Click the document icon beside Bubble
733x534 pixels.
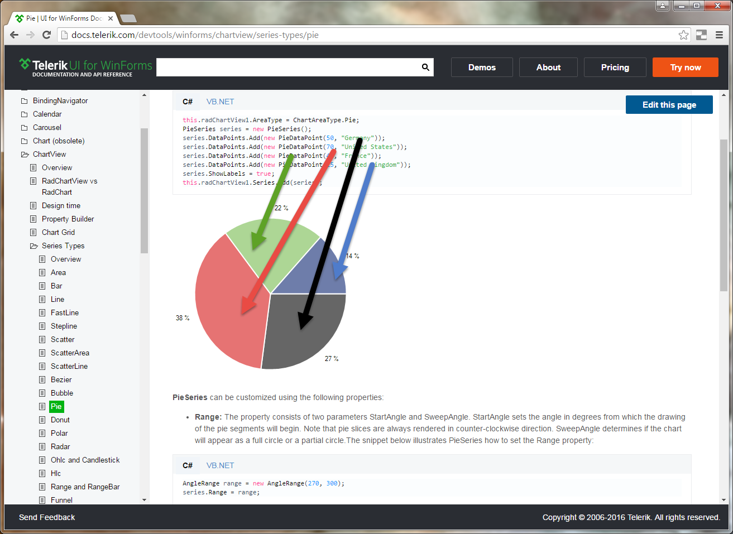(x=42, y=393)
